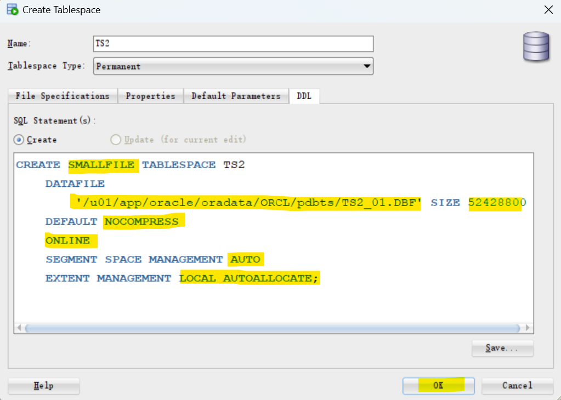Click the Save... button
This screenshot has width=561, height=400.
[503, 348]
